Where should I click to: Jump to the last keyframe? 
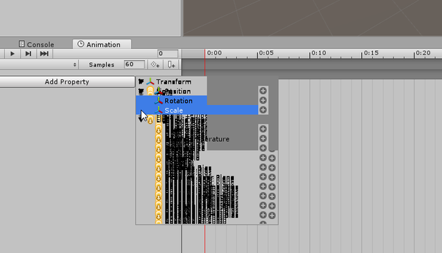click(x=44, y=54)
